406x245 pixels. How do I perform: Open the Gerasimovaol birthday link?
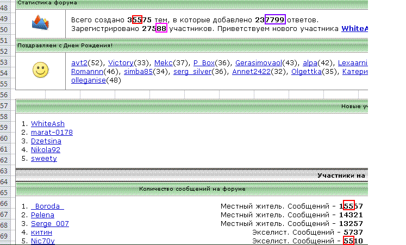(259, 63)
